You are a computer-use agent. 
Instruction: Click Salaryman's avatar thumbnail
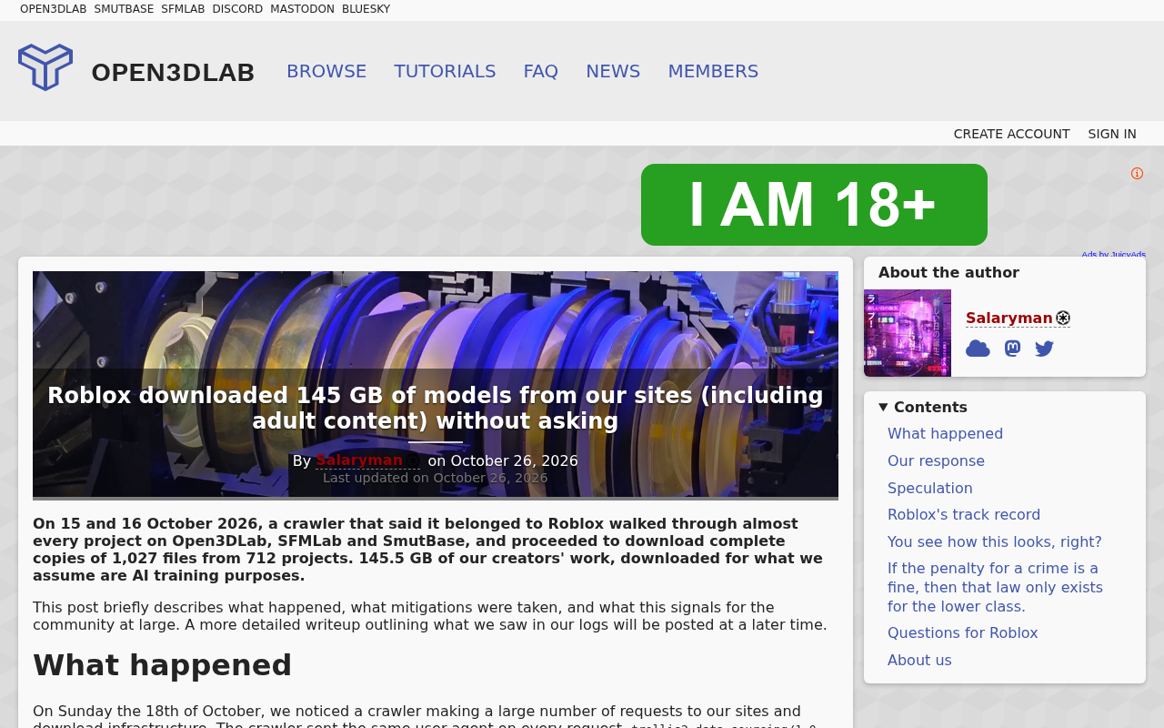[x=908, y=333]
